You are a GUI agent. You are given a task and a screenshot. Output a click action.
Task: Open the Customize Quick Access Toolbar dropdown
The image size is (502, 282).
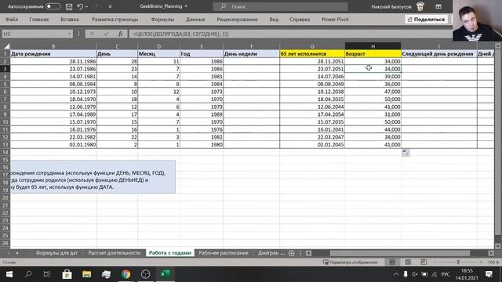click(110, 6)
